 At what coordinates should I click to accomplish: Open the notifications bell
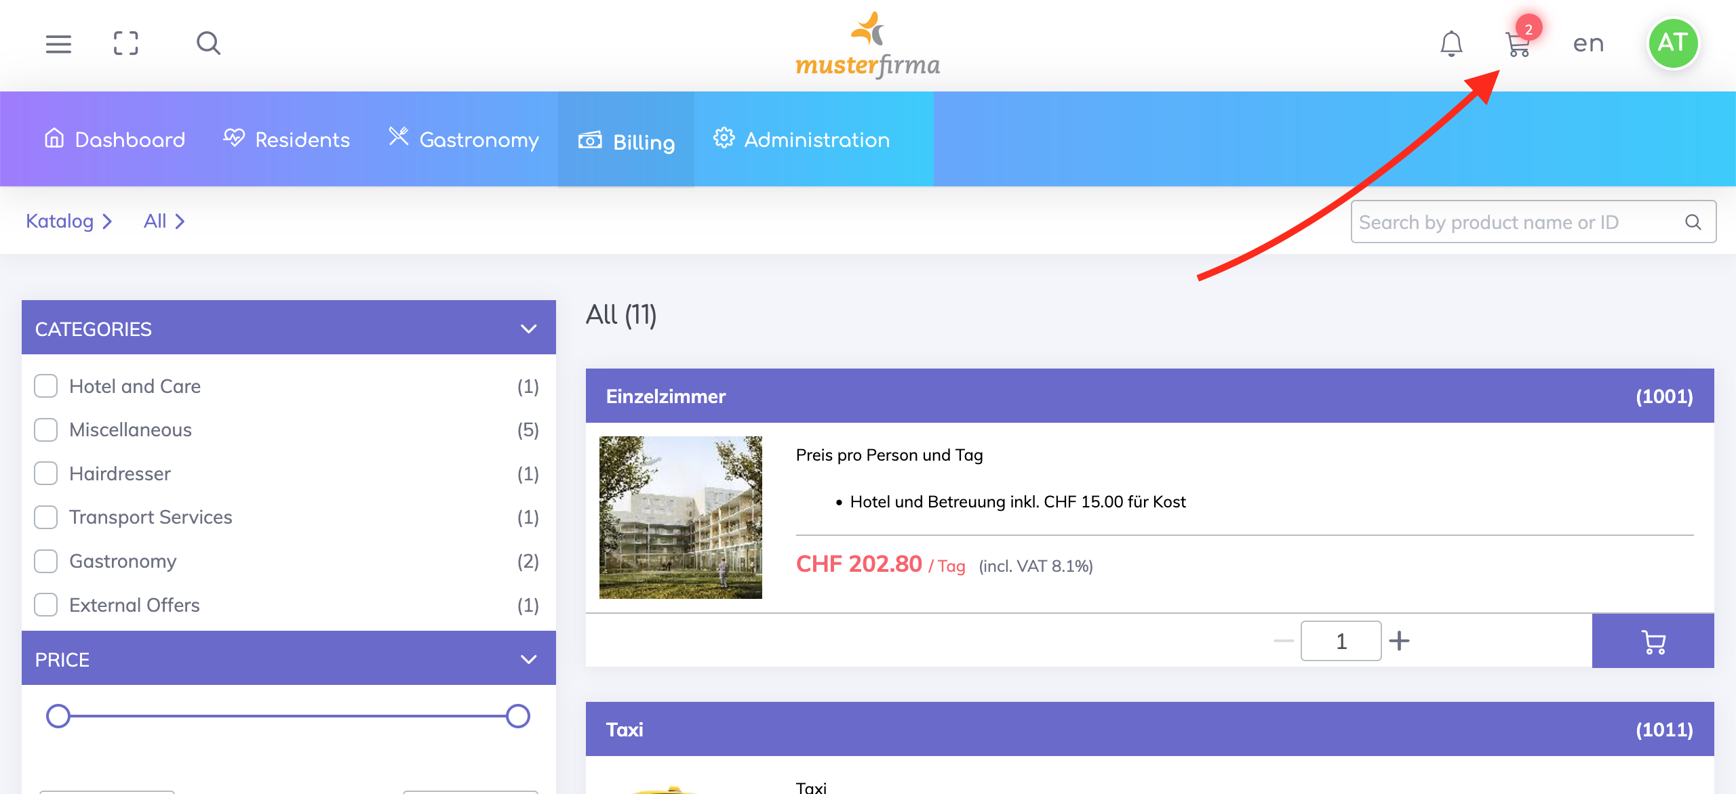[1451, 44]
